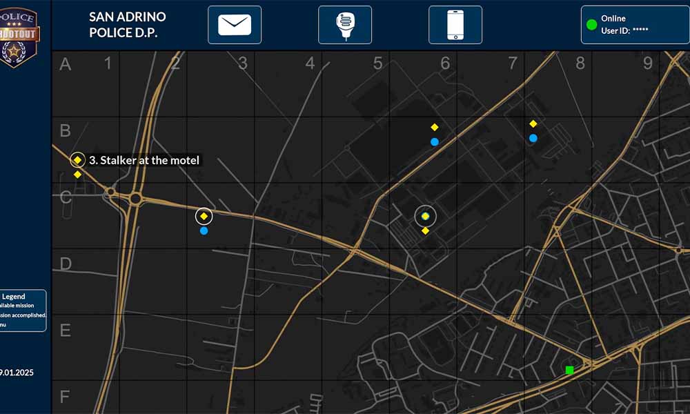This screenshot has width=690, height=414.
Task: Select the Stalker at the motel mission diamond
Action: click(77, 159)
